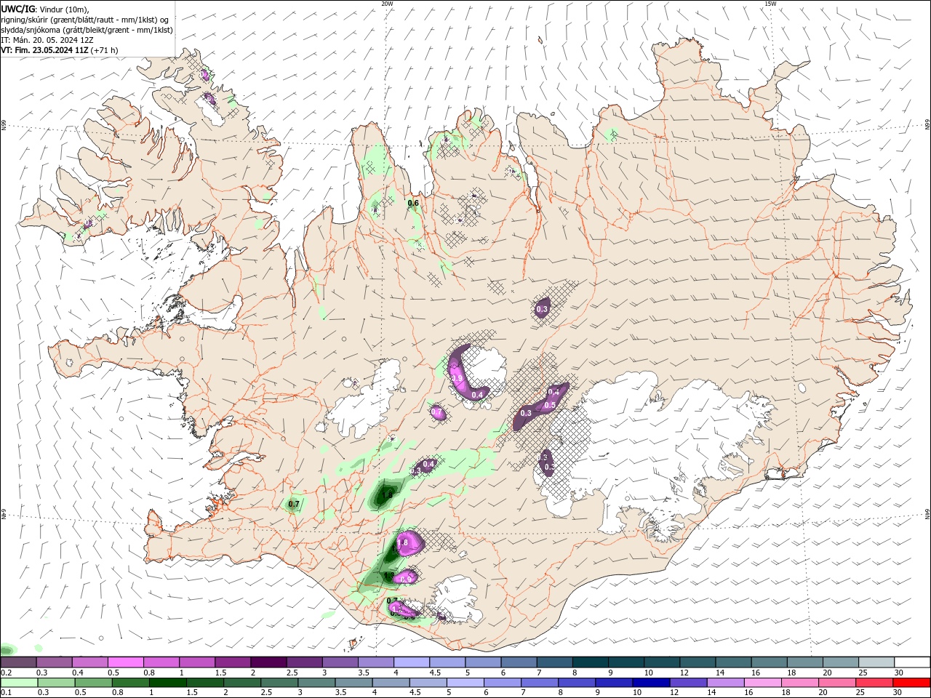
Task: Click the green 0.8 swatch in the bottom legend row
Action: click(130, 683)
